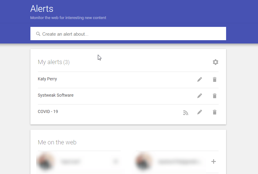Click the My alerts (3) heading
Image resolution: width=258 pixels, height=174 pixels.
54,62
